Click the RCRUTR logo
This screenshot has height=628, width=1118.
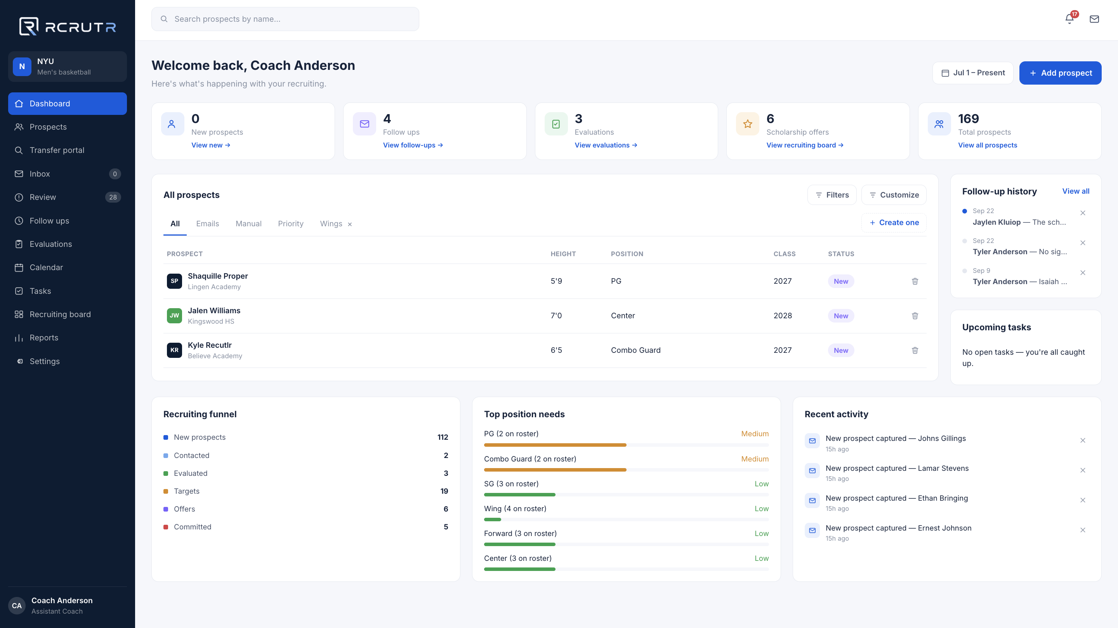tap(68, 26)
